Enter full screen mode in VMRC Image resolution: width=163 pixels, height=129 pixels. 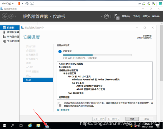click(x=32, y=4)
